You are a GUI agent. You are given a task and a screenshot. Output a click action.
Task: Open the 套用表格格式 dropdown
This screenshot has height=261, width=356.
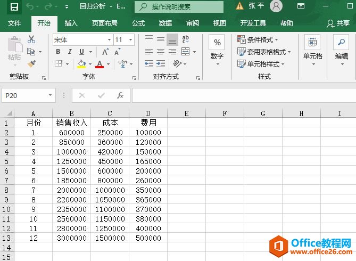[x=264, y=52]
